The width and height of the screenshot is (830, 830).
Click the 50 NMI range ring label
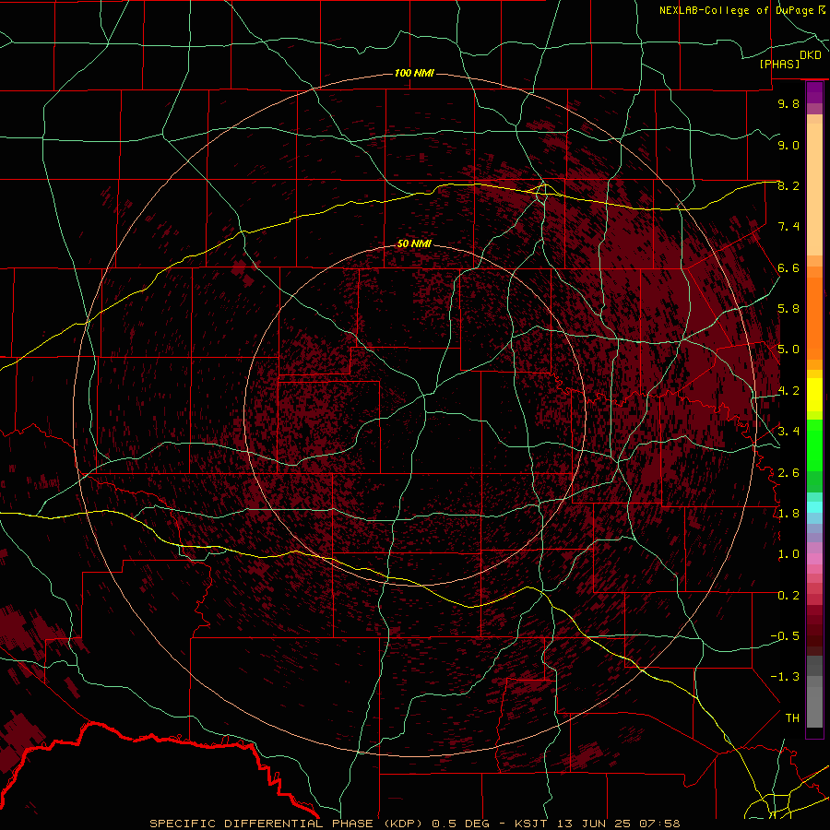coord(414,243)
